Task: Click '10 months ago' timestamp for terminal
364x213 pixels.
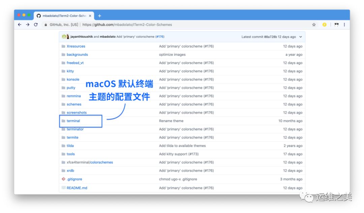Action: click(291, 121)
